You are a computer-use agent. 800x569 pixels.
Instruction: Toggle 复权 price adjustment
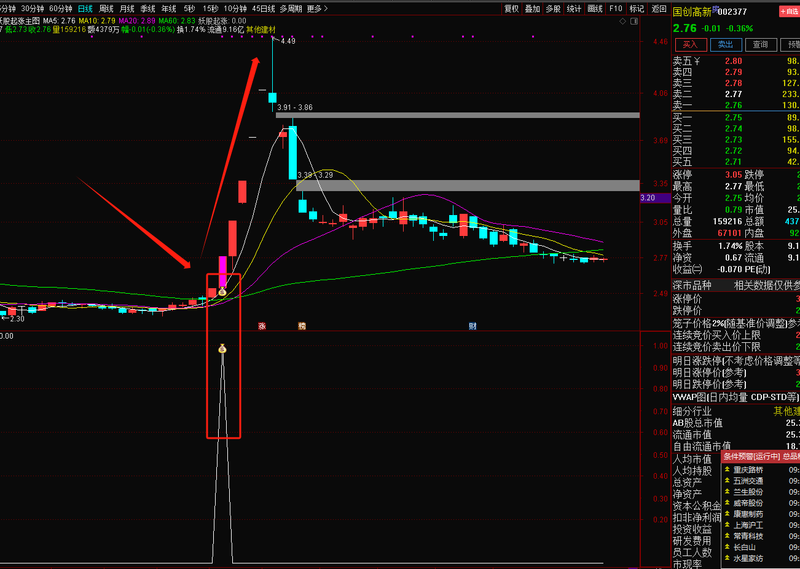[511, 9]
